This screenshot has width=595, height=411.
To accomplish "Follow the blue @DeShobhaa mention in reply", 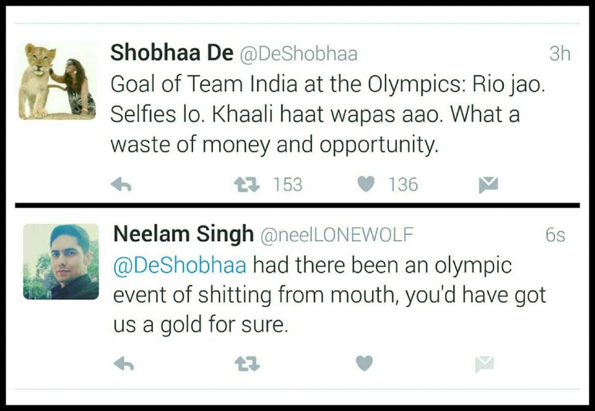I will coord(180,265).
